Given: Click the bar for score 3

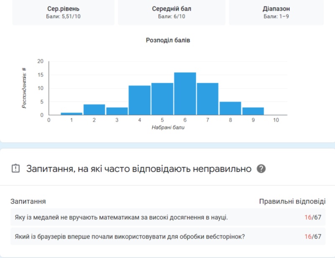Looking at the screenshot, I should pyautogui.click(x=117, y=111).
